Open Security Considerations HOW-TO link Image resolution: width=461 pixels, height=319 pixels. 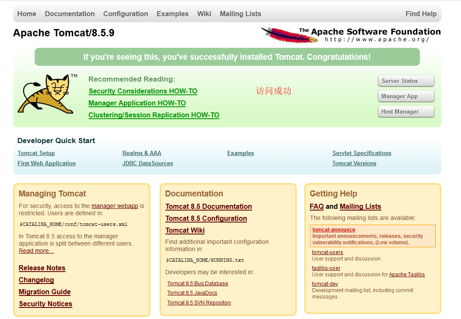click(x=143, y=91)
